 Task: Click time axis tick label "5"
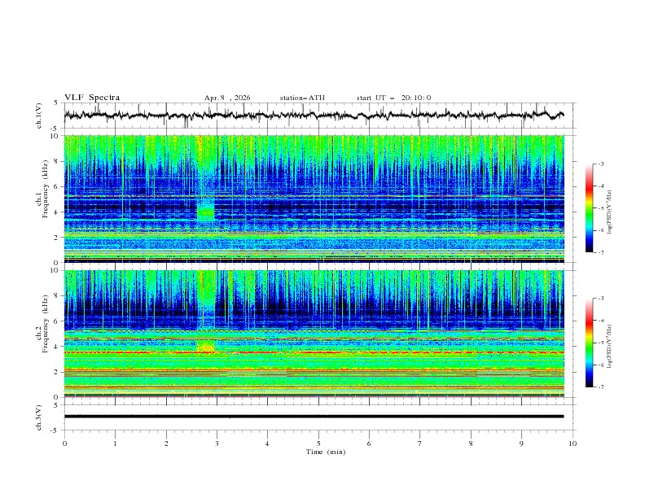tap(318, 443)
